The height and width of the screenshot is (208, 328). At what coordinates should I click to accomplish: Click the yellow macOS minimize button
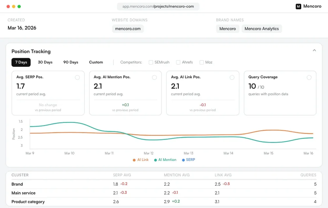pos(13,7)
